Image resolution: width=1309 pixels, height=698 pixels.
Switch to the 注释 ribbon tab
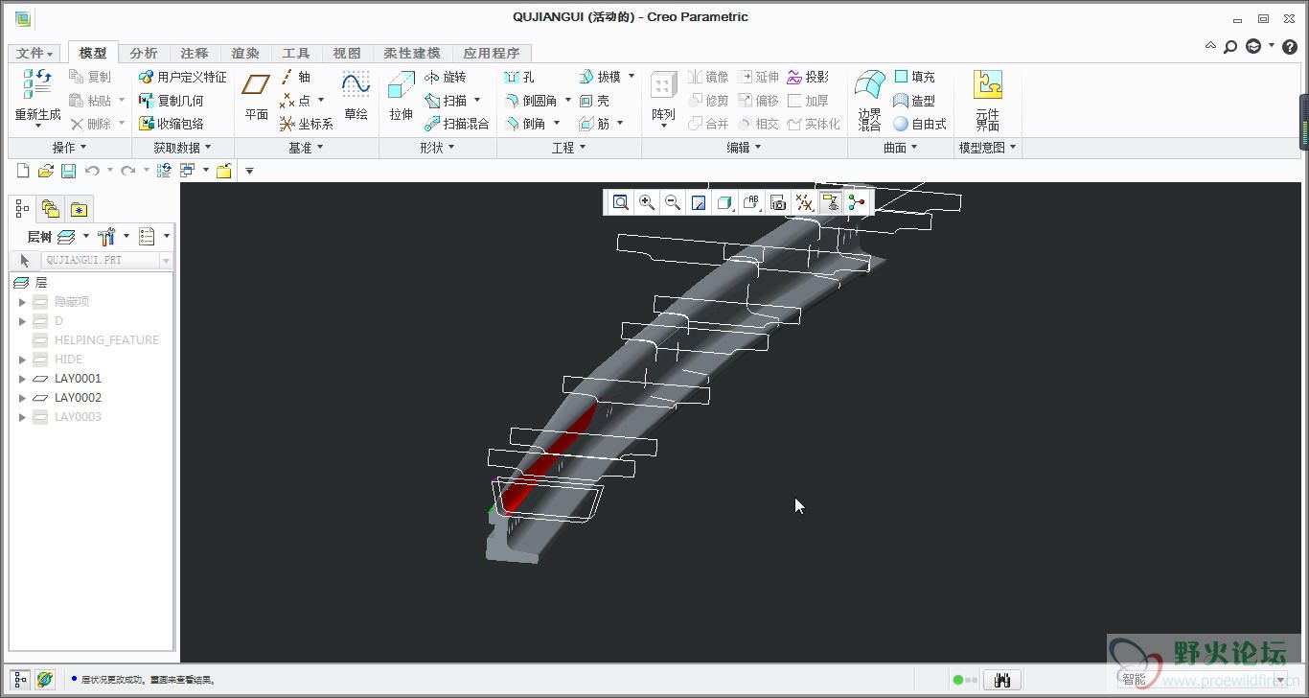[x=195, y=54]
